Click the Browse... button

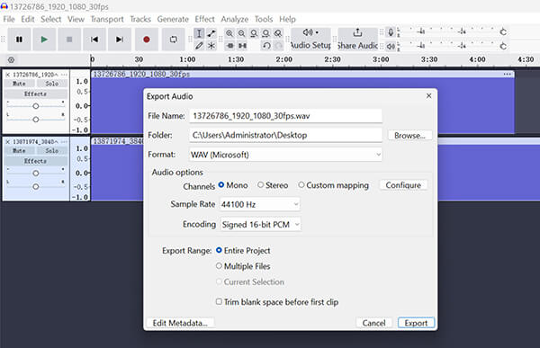point(409,135)
